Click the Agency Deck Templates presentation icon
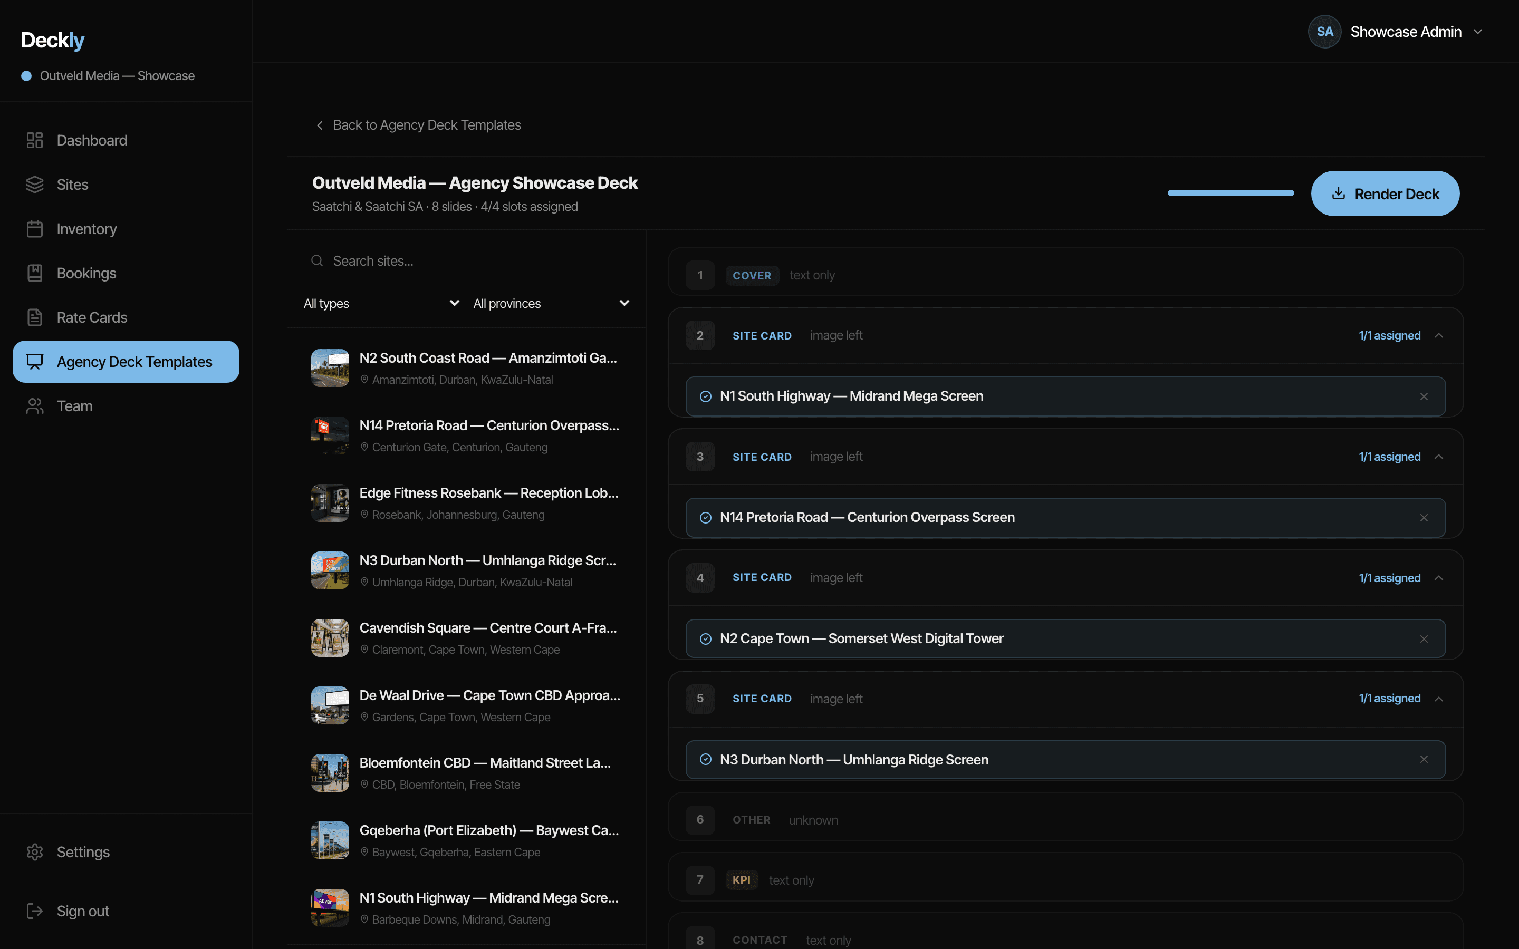This screenshot has width=1519, height=949. 34,362
